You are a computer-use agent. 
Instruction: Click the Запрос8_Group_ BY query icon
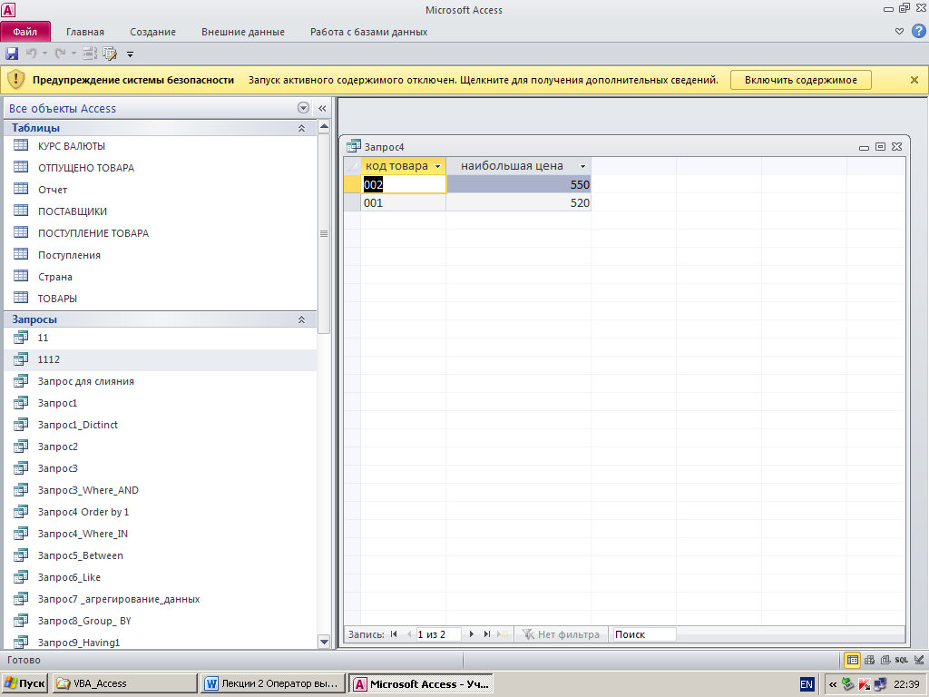(x=21, y=621)
